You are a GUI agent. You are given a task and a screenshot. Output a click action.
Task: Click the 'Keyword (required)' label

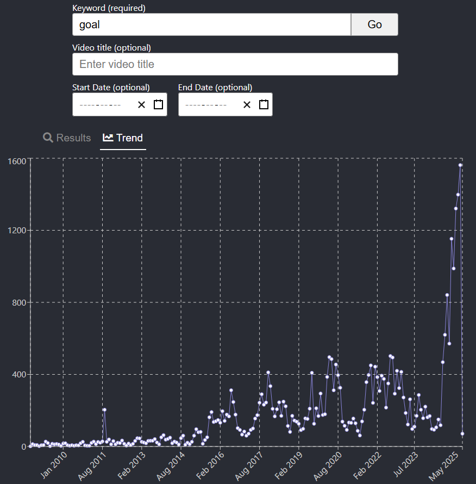tap(109, 8)
